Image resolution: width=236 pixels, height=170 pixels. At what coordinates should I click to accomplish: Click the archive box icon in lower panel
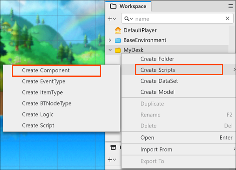[113, 148]
